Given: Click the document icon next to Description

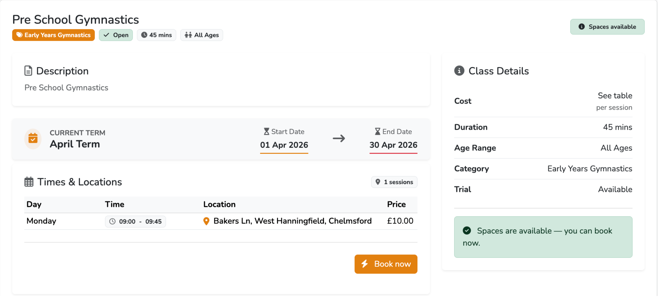Looking at the screenshot, I should tap(28, 71).
